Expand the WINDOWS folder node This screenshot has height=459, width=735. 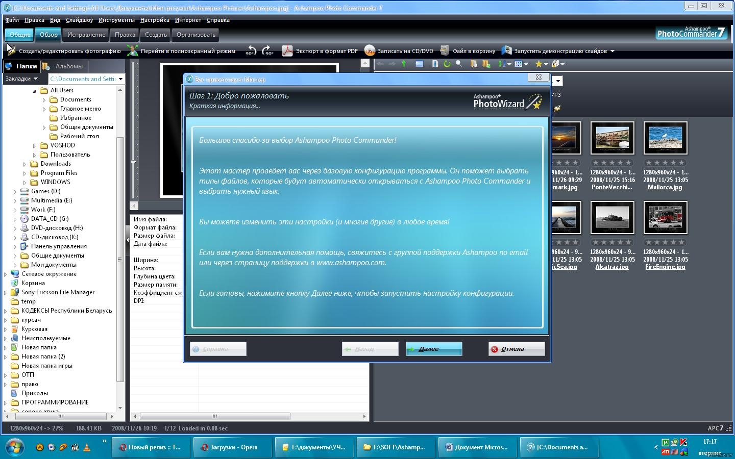click(x=24, y=183)
